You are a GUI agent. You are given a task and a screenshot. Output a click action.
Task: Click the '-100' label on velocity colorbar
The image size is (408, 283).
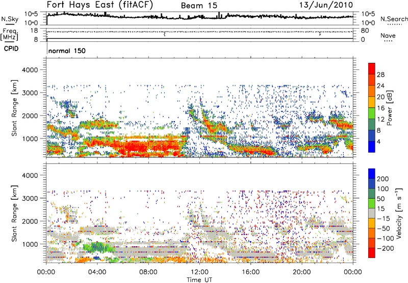(x=386, y=239)
